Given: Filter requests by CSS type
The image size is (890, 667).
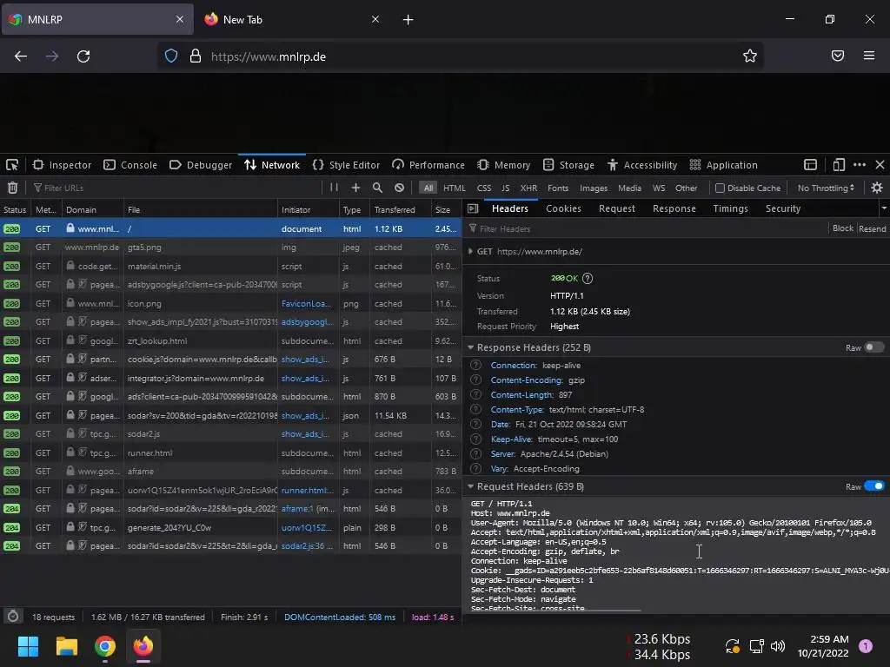Looking at the screenshot, I should [484, 188].
